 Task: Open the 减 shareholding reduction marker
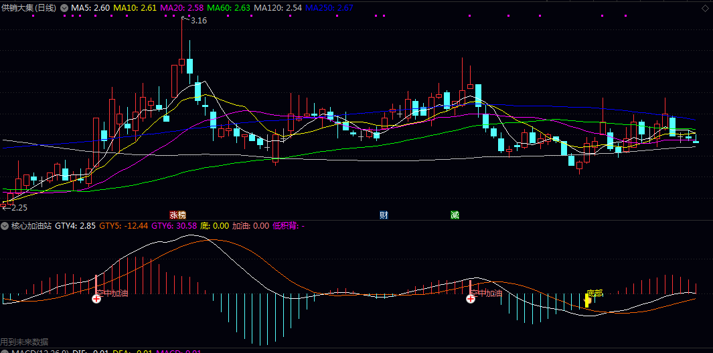[455, 215]
